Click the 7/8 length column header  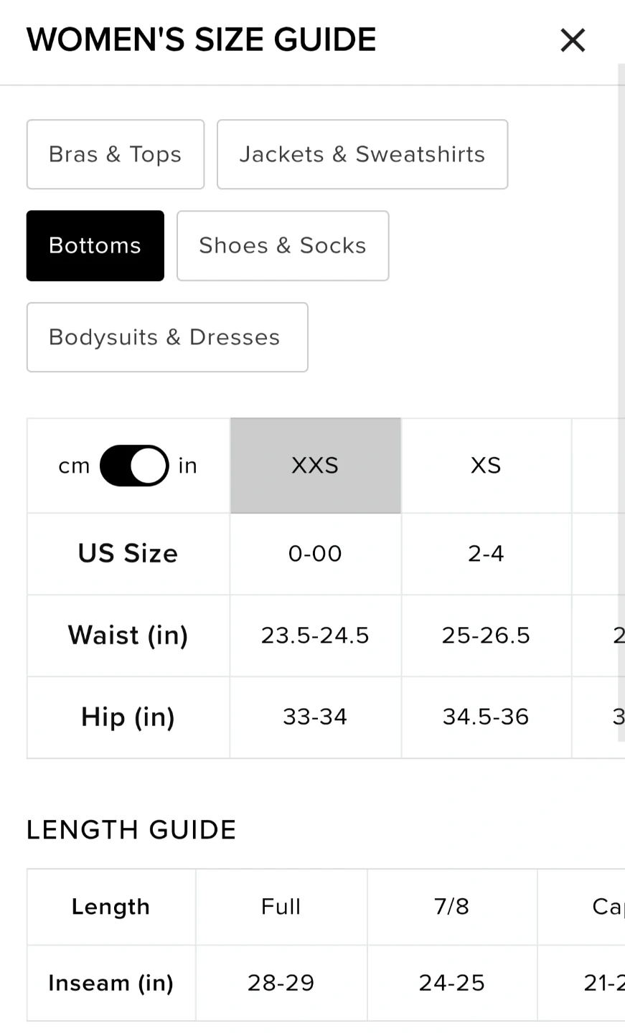point(452,907)
